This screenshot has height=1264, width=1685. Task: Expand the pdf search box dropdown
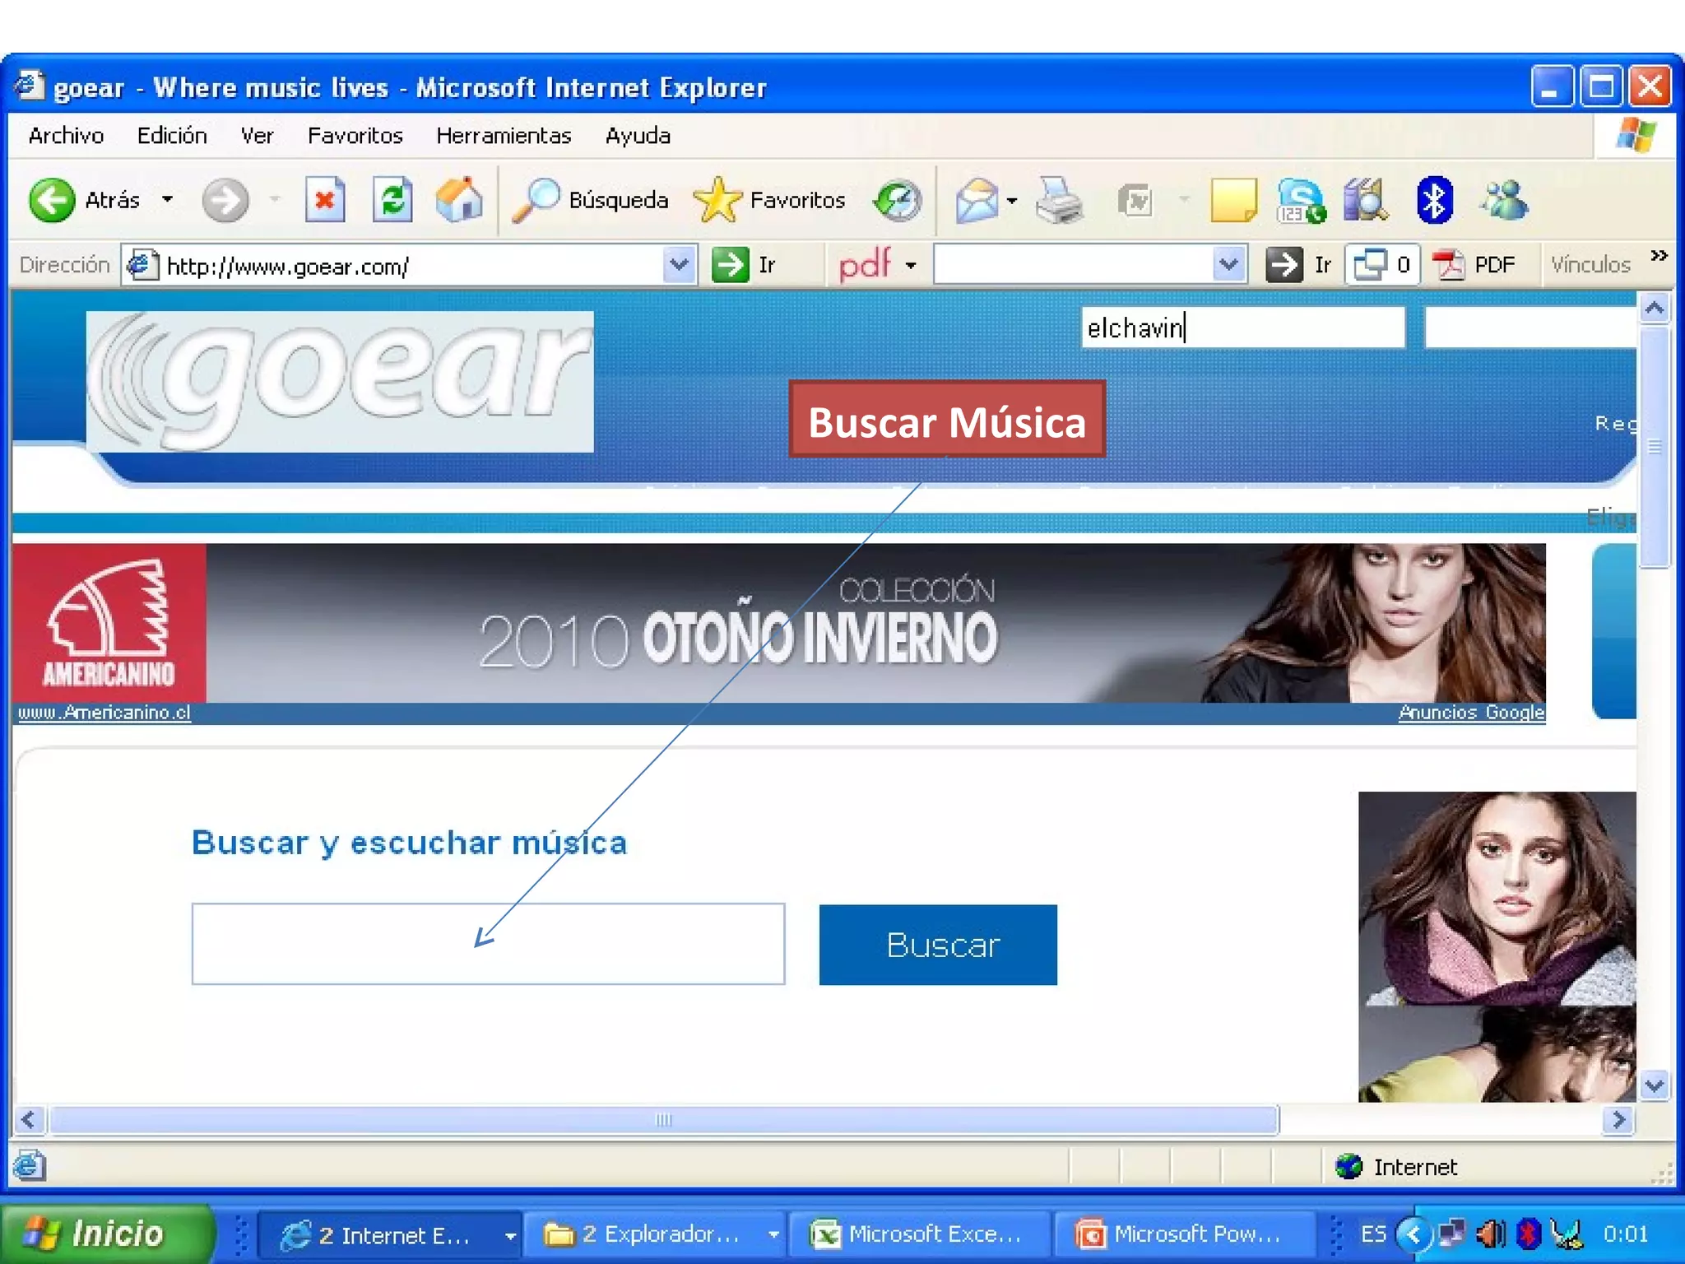coord(1228,265)
